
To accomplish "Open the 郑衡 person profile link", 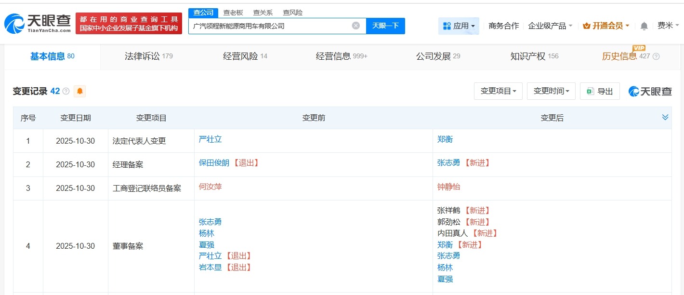I will pos(444,139).
